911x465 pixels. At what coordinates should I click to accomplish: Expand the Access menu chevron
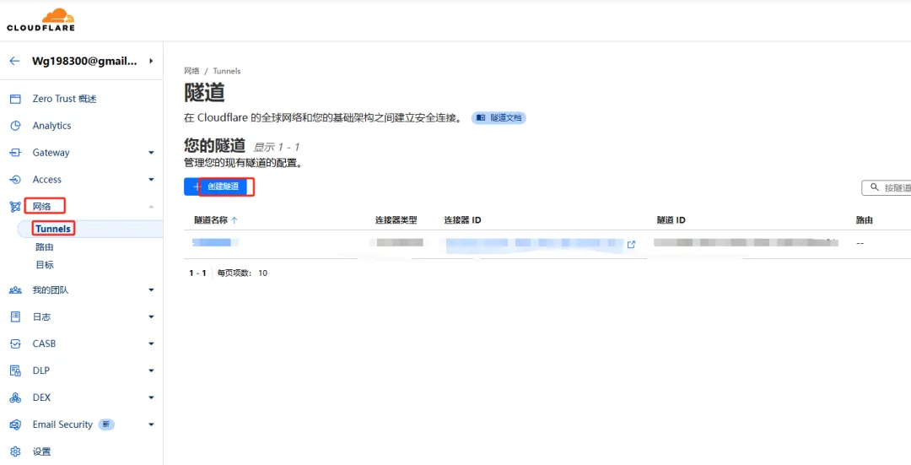click(151, 180)
